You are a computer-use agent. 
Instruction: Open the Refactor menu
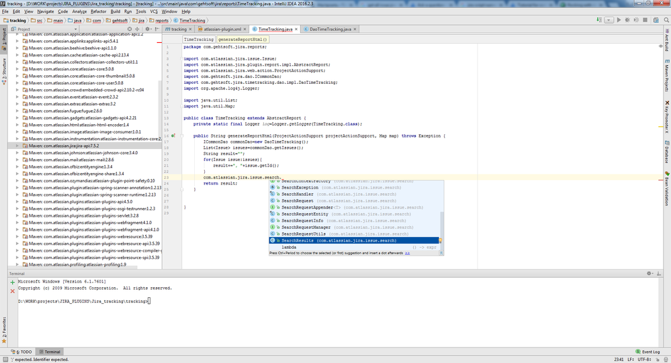click(x=99, y=11)
